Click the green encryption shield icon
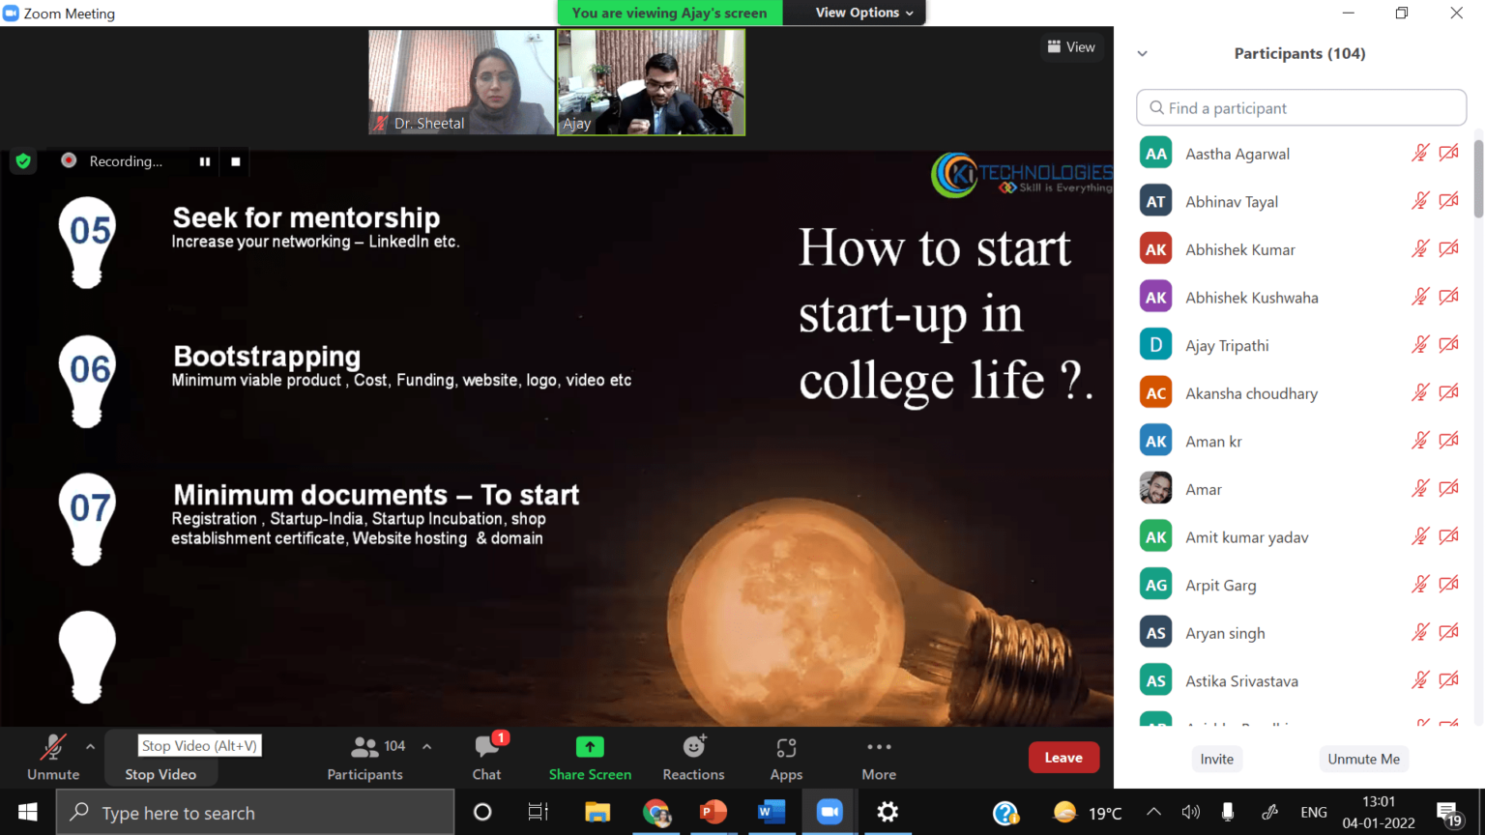 coord(23,161)
